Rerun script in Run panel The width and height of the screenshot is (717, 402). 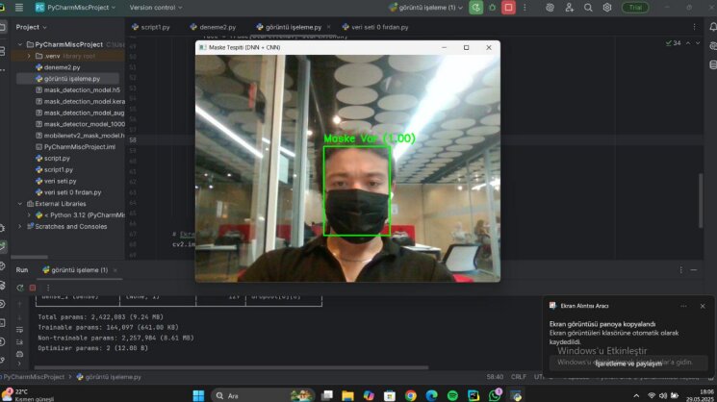19,288
